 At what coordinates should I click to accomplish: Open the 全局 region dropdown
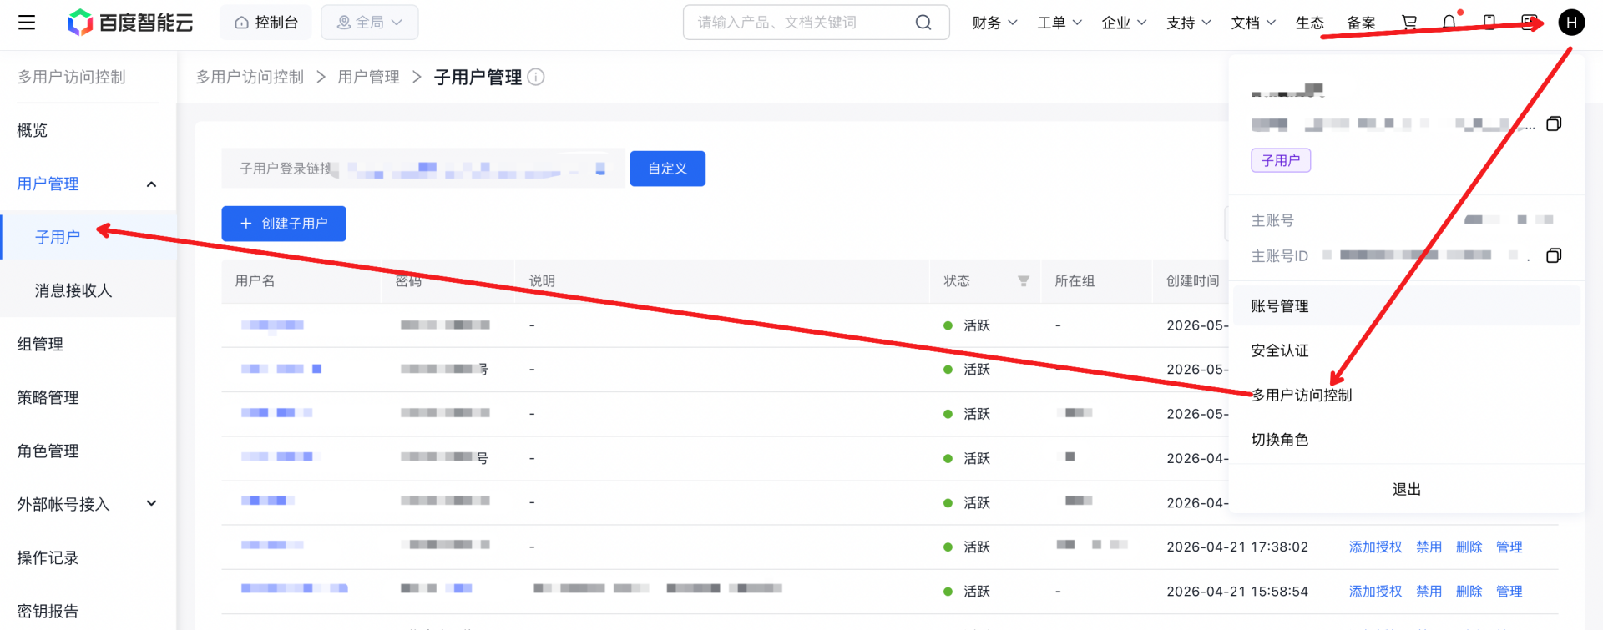pos(370,23)
